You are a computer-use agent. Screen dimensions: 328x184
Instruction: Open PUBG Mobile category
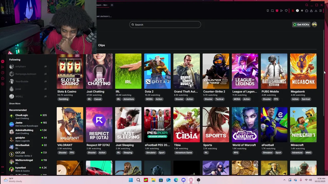[x=274, y=71]
